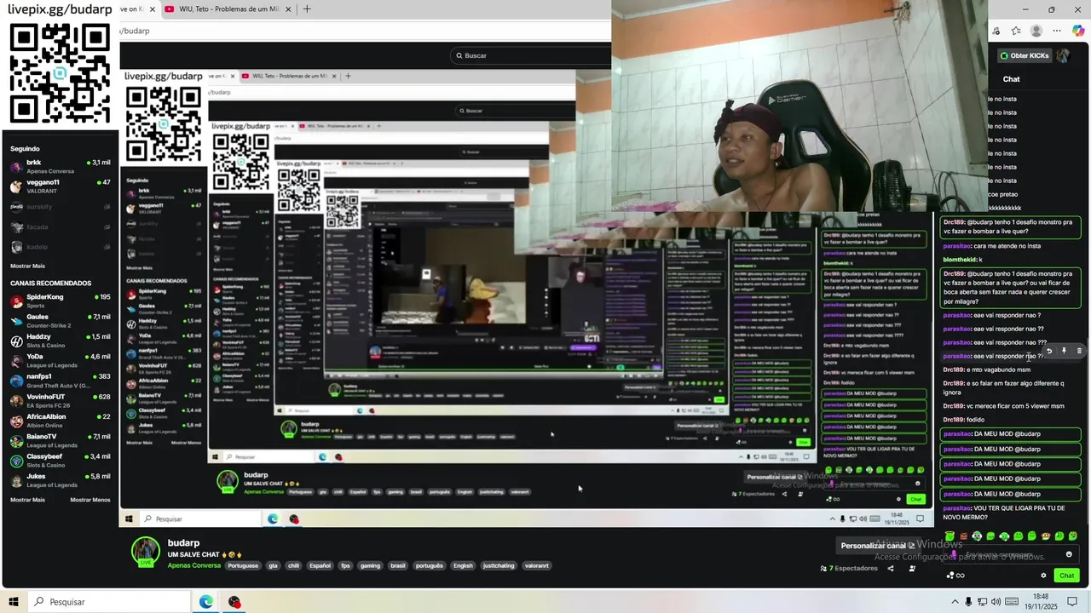Show hidden system tray icons

954,602
